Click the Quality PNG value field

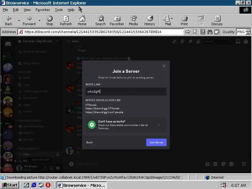click(241, 32)
